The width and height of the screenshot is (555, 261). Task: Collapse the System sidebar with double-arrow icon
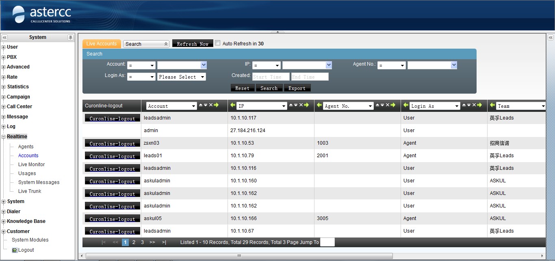4,37
